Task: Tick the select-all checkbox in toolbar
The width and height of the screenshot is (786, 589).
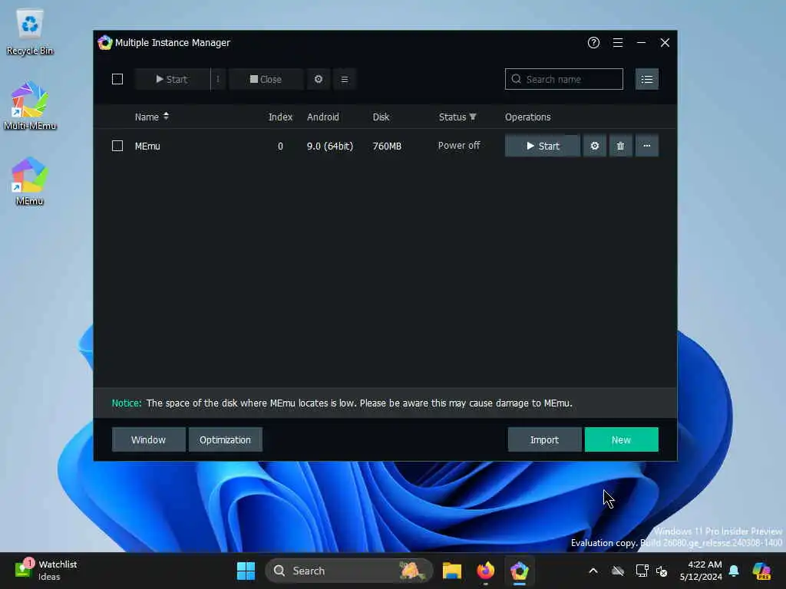Action: point(117,79)
